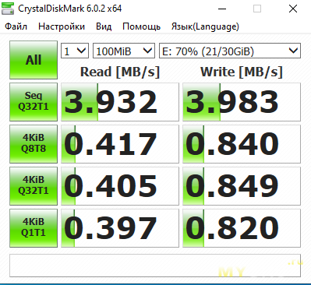Open the Помощь menu
311x285 pixels.
tap(142, 26)
